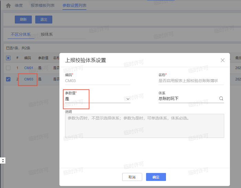Viewport: 241px width, 188px height.
Task: Click the search icon in the 体系 field
Action: (221, 99)
